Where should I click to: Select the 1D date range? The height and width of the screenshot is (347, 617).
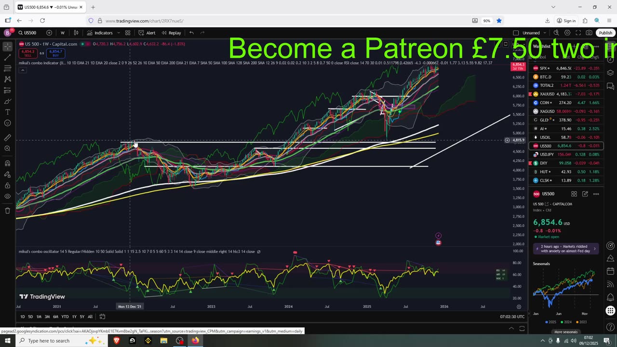pyautogui.click(x=22, y=317)
